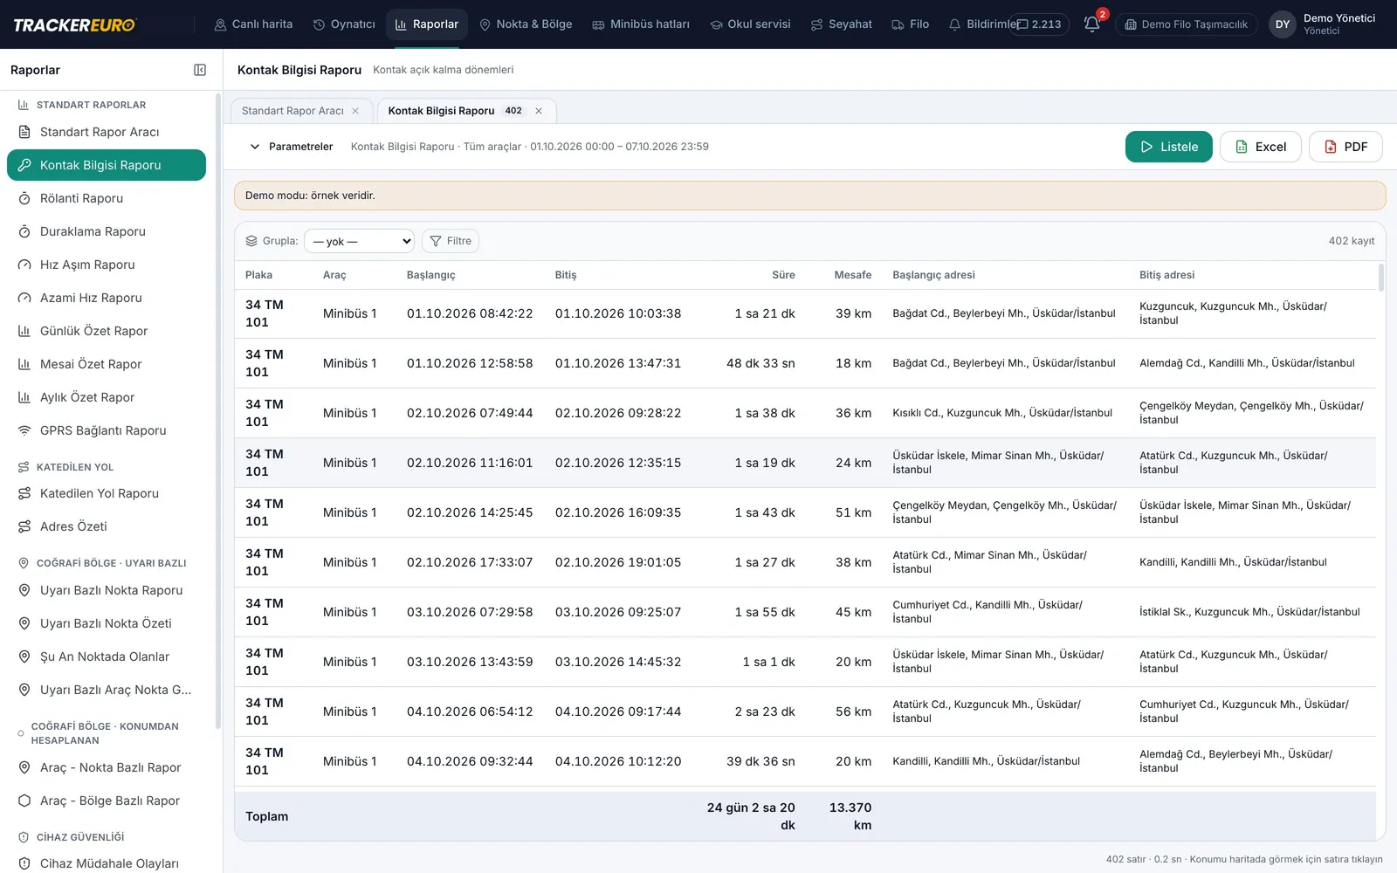Select Hız Aşım Raporu
The width and height of the screenshot is (1397, 873).
click(107, 265)
